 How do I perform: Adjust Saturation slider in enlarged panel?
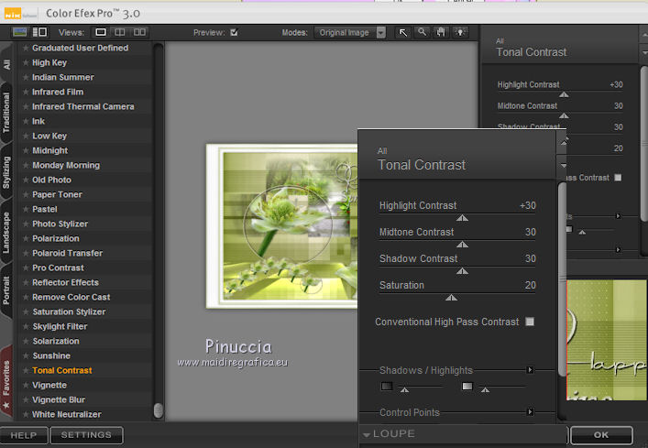(x=451, y=298)
